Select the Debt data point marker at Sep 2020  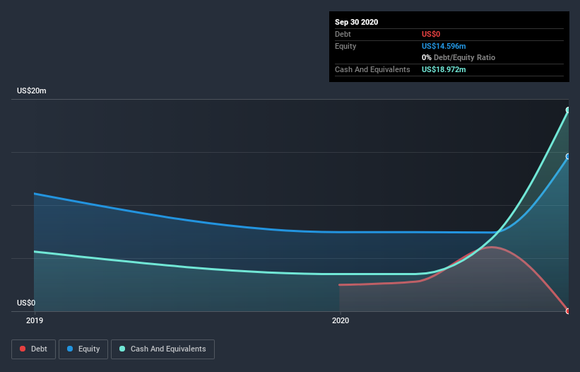(568, 311)
